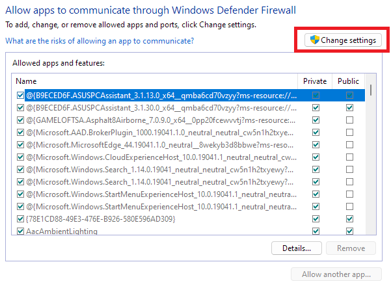
Task: Click the Public column header
Action: coord(348,81)
